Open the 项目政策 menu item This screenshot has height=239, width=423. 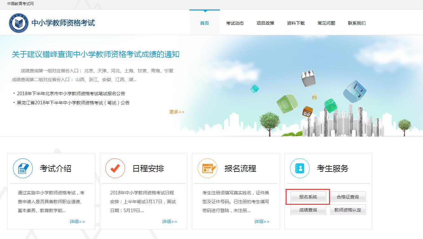[265, 23]
